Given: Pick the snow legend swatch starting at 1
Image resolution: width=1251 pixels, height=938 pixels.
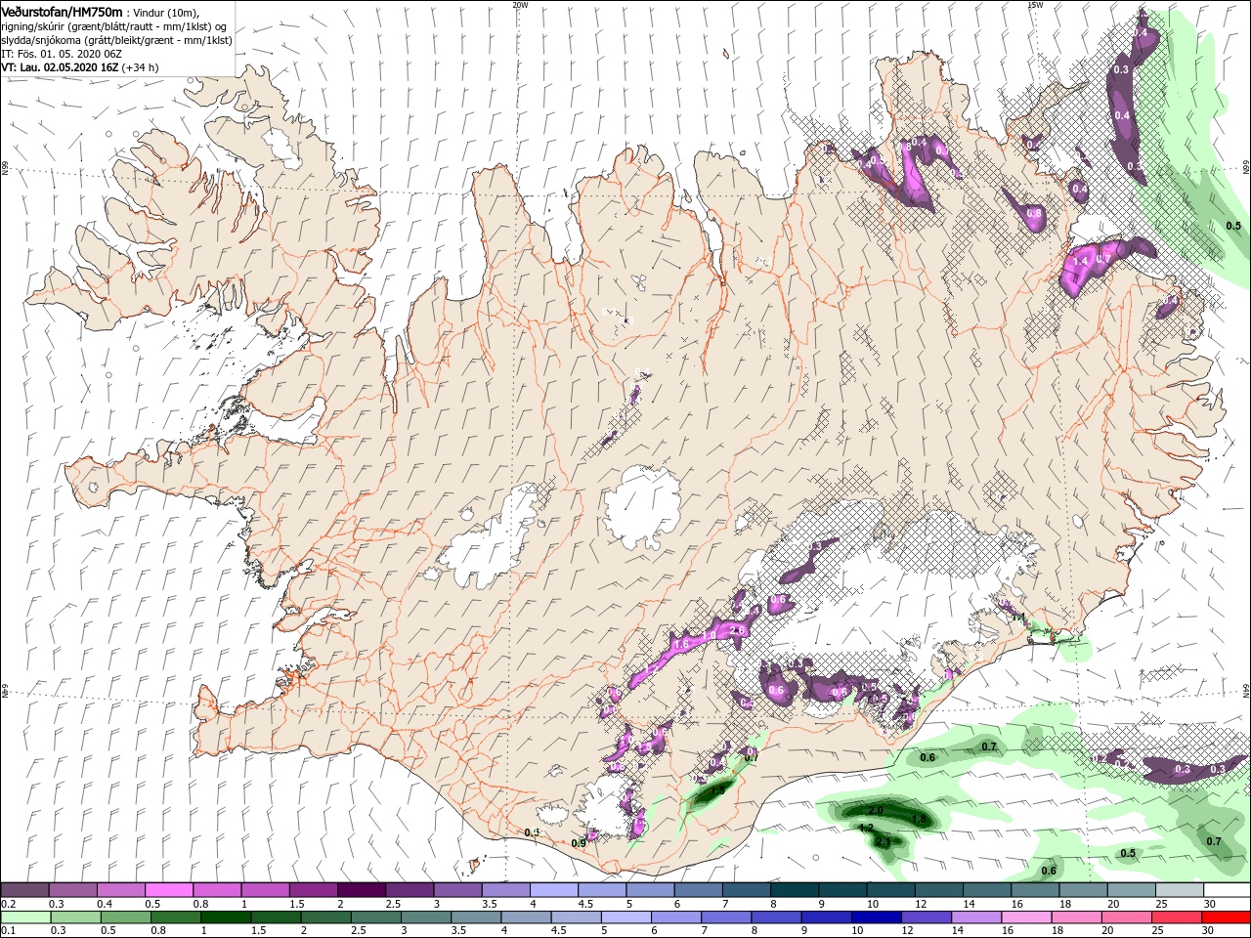Looking at the screenshot, I should (x=265, y=889).
